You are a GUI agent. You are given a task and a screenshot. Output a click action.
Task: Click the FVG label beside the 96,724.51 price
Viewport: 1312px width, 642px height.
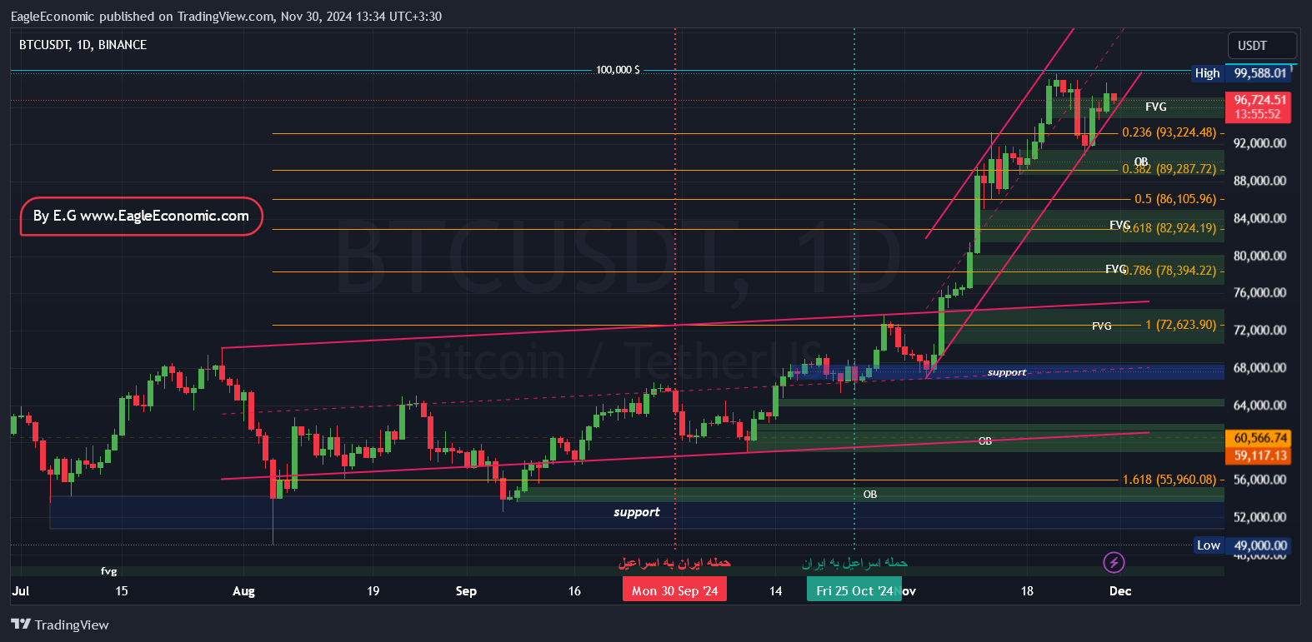1156,107
